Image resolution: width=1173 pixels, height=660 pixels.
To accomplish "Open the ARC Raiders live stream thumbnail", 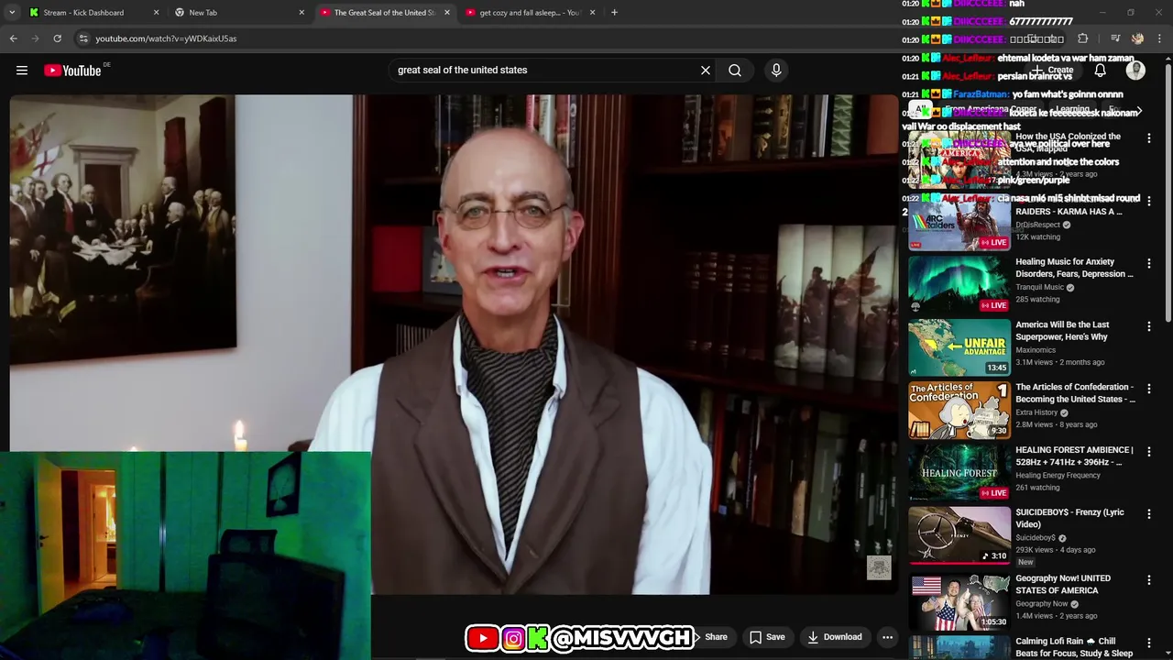I will 959,222.
